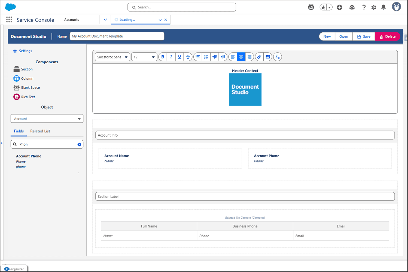Edit the Section Label field
The width and height of the screenshot is (408, 272).
click(245, 196)
